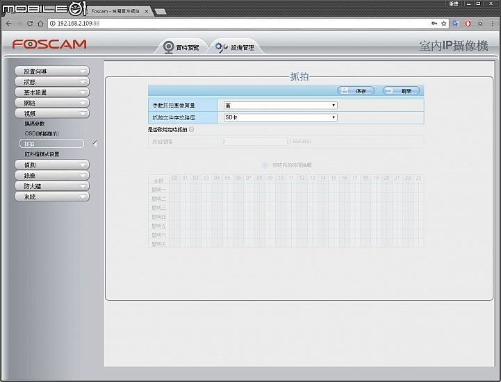Collapse sidebar with the triangle arrow
Screen dimensions: 501x382
point(95,144)
